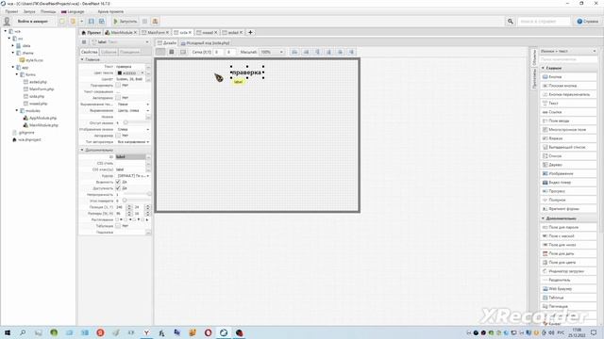Image resolution: width=604 pixels, height=339 pixels.
Task: Open the Yandex browser on the taskbar
Action: 146,332
